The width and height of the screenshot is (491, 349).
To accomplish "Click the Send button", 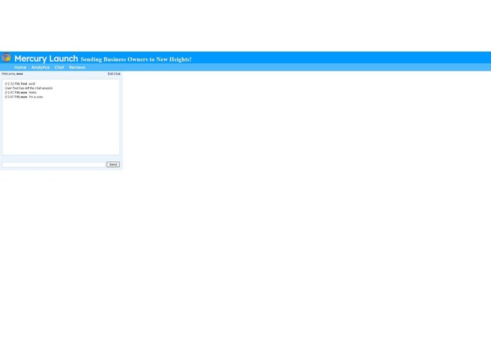I will point(113,165).
